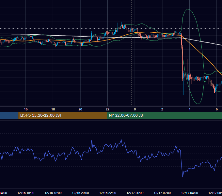This screenshot has width=222, height=196.
Task: Click the 12/16 20:00 date label
Action: pos(80,193)
